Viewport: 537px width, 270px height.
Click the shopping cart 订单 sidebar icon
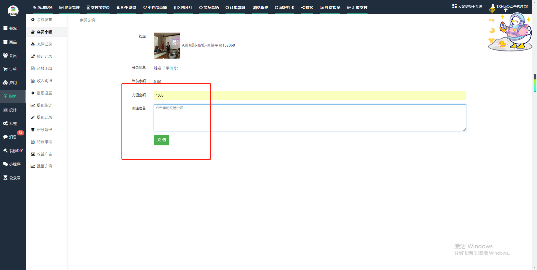5,69
